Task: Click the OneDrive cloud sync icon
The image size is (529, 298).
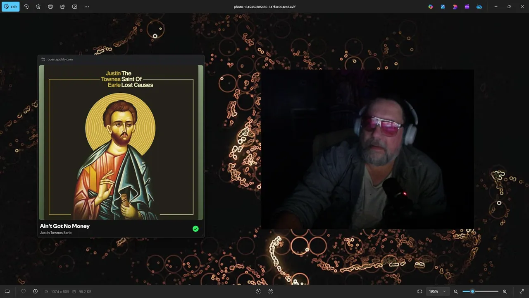Action: click(479, 7)
